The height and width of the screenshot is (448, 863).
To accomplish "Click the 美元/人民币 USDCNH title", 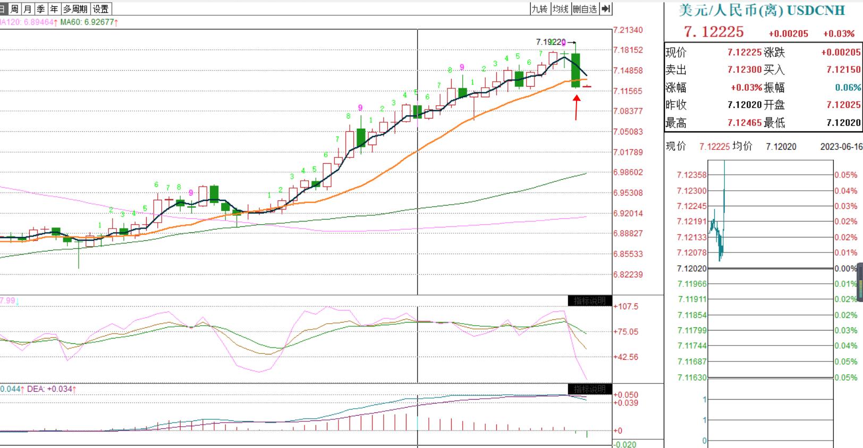I will [x=754, y=10].
